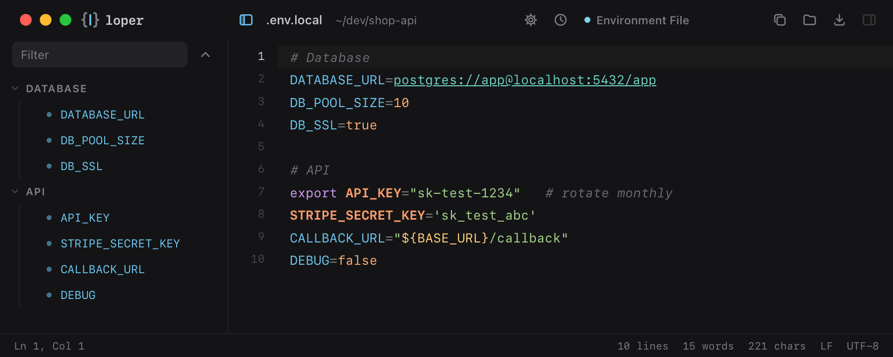Click the '# Database' comment line
The height and width of the screenshot is (357, 893).
coord(330,58)
